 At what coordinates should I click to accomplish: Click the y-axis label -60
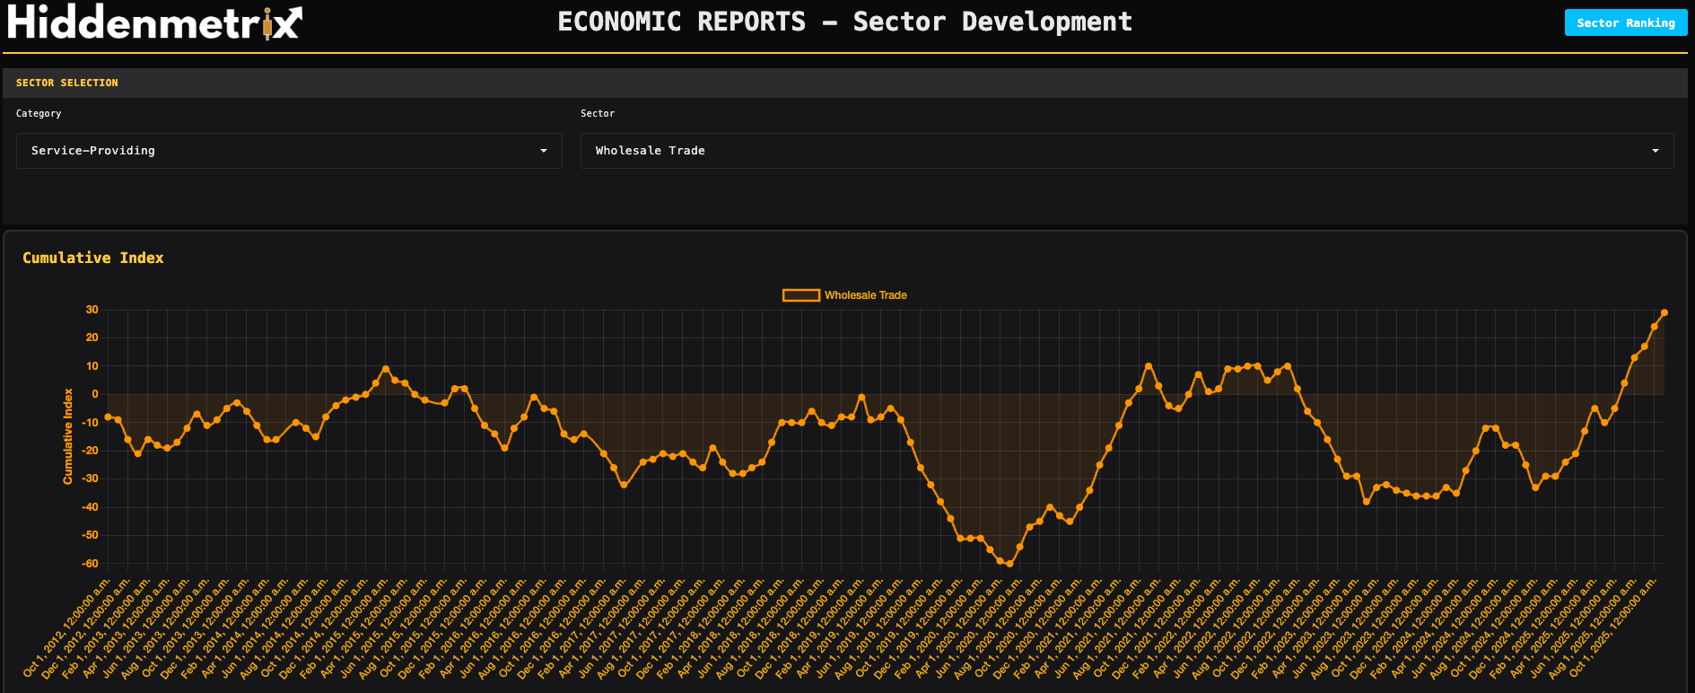(x=90, y=564)
